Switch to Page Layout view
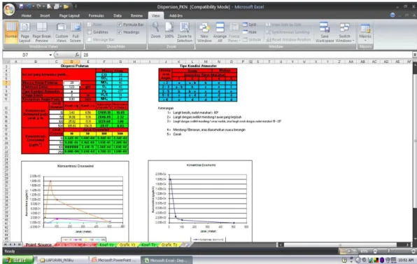 pyautogui.click(x=24, y=32)
